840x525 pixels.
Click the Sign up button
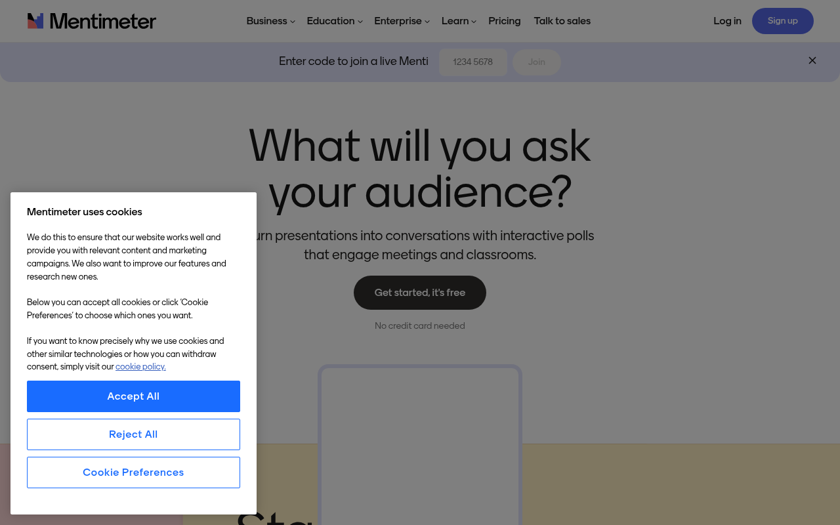783,21
